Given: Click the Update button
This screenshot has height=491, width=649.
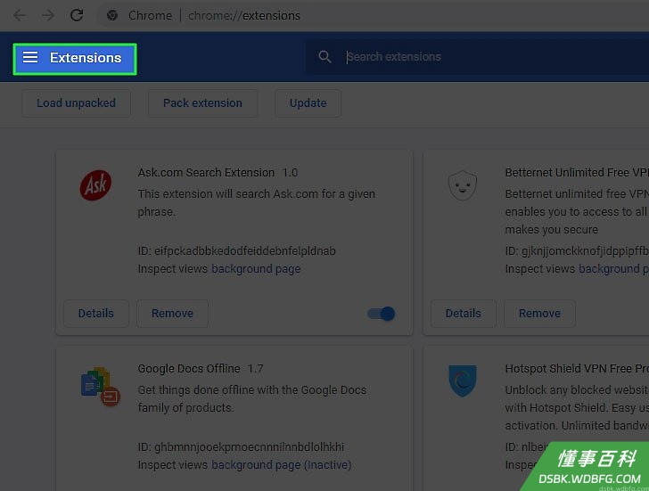Looking at the screenshot, I should coord(308,103).
